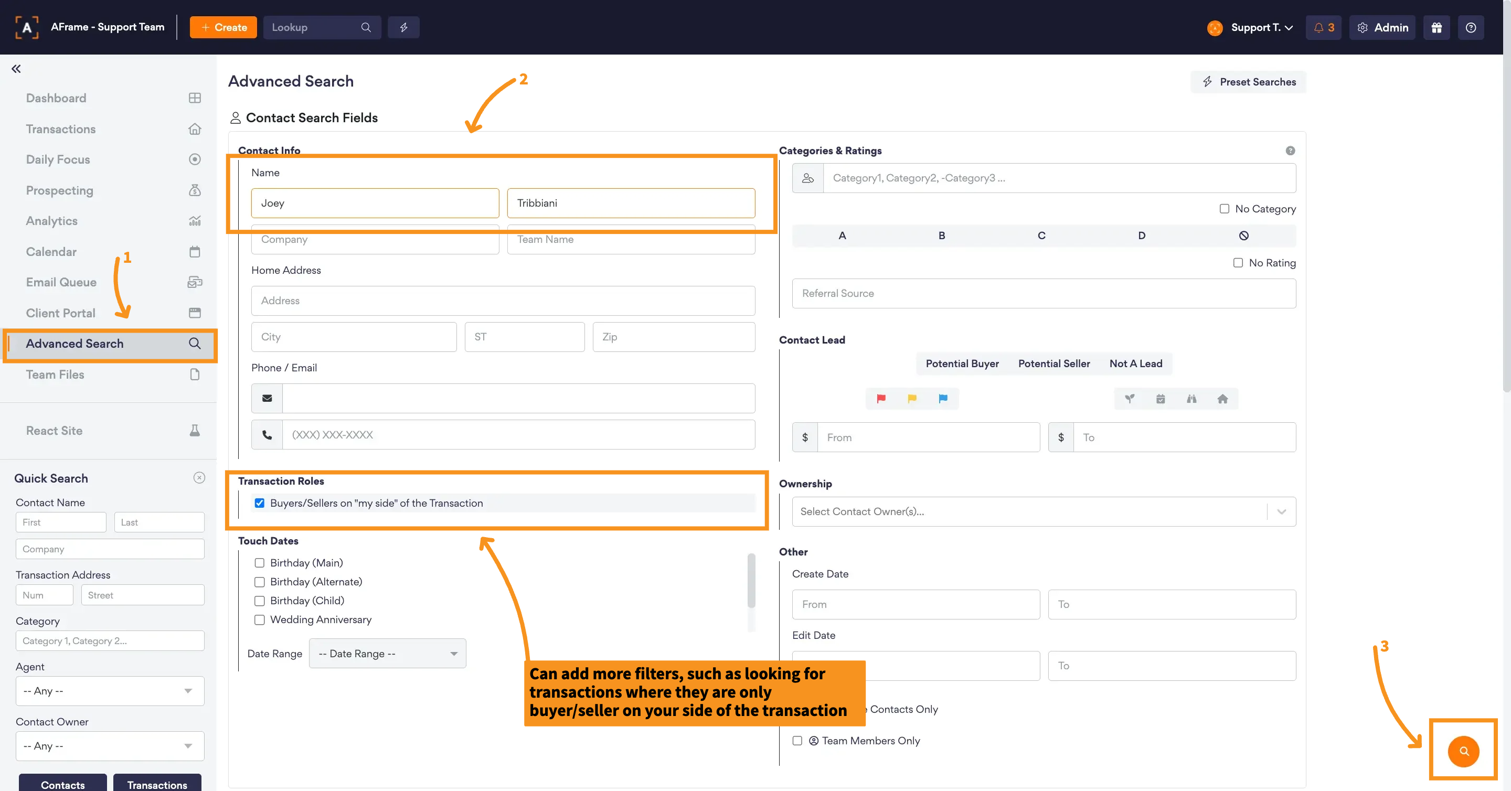The image size is (1511, 791).
Task: Select the binoculars lead status icon
Action: pos(1191,399)
